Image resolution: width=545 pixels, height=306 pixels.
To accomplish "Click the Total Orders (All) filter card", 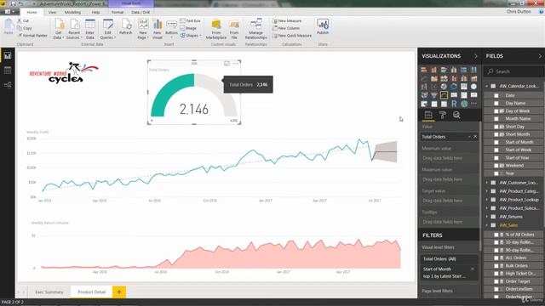I will click(x=449, y=258).
